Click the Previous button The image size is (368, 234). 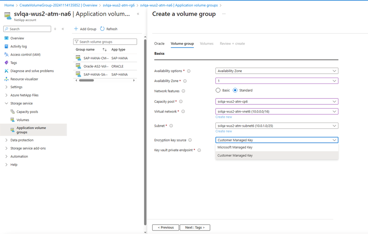(x=166, y=228)
